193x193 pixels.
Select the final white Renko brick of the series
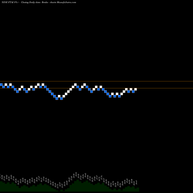click(x=135, y=89)
